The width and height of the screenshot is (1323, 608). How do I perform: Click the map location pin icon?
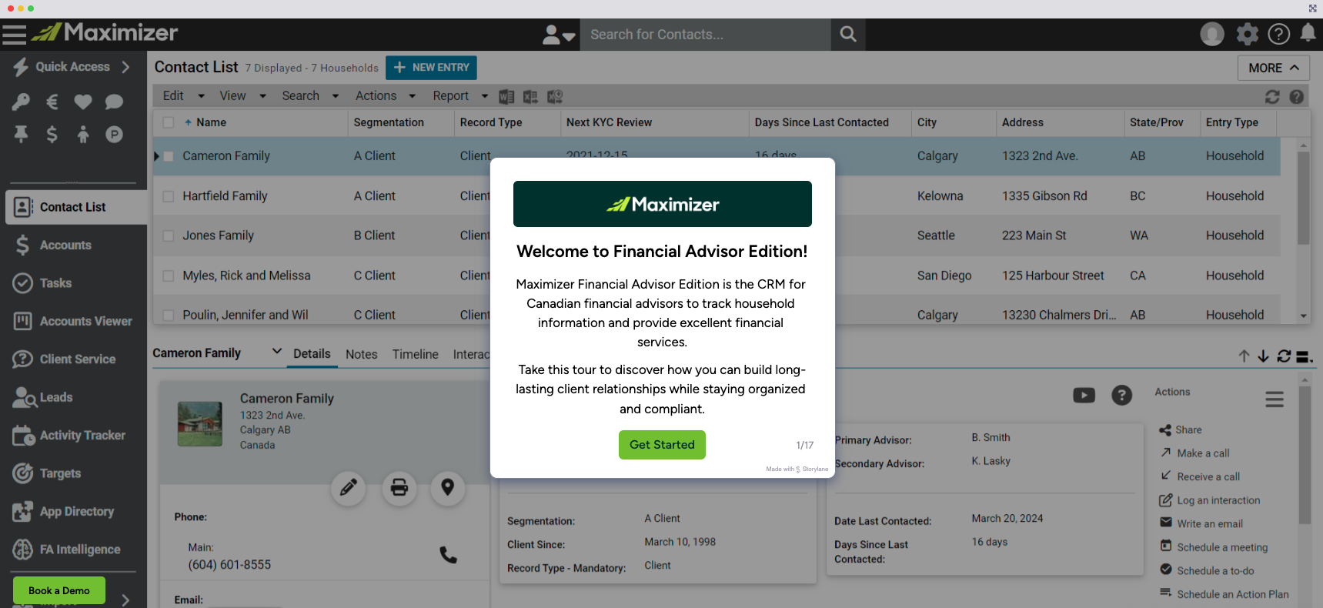(448, 488)
